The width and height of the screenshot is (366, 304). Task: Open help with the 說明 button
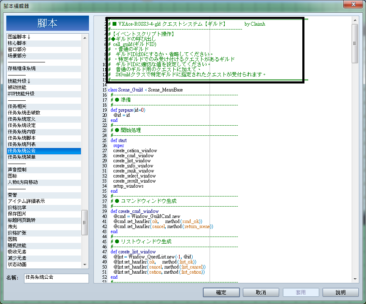(341, 292)
